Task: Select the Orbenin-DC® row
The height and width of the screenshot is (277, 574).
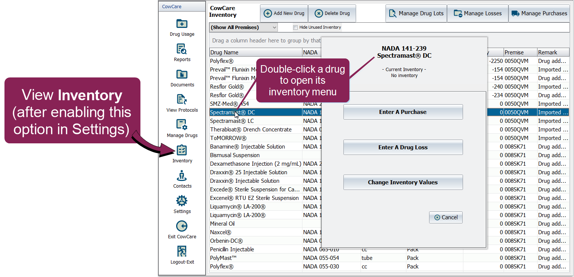Action: pos(389,241)
